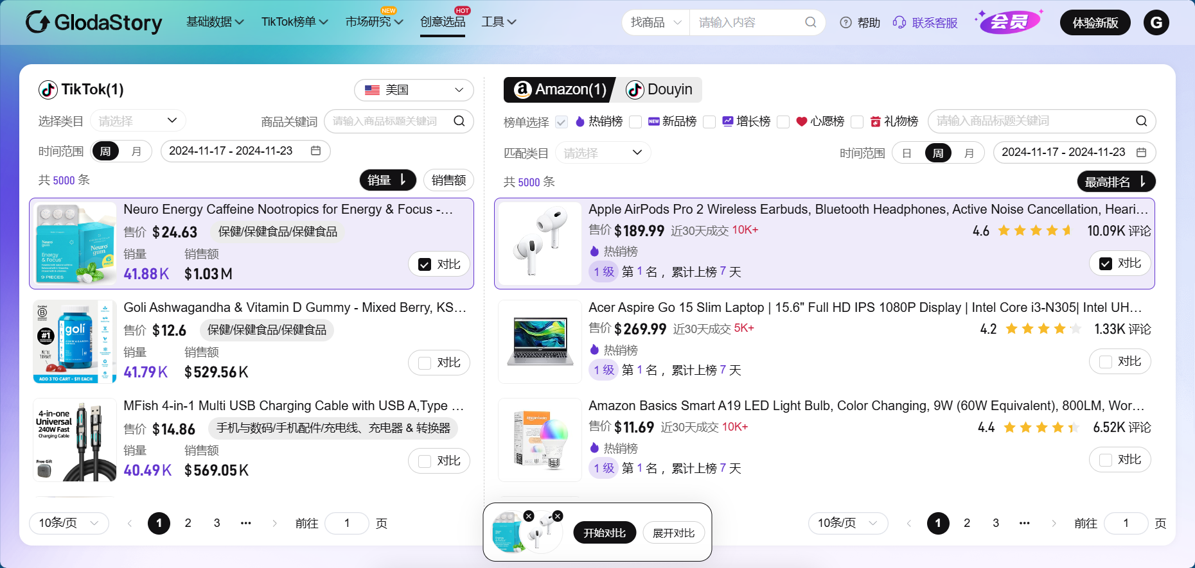Remove Neuro gum thumbnail from comparison tray
This screenshot has width=1195, height=568.
coord(529,516)
